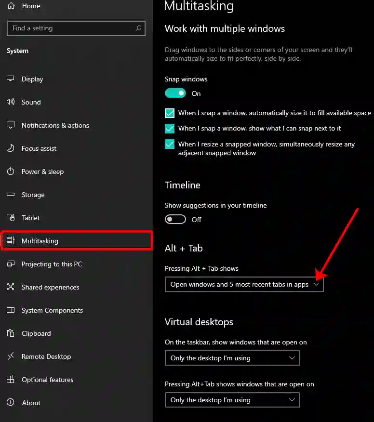Go to Tablet settings
Viewport: 374px width, 422px height.
click(31, 218)
